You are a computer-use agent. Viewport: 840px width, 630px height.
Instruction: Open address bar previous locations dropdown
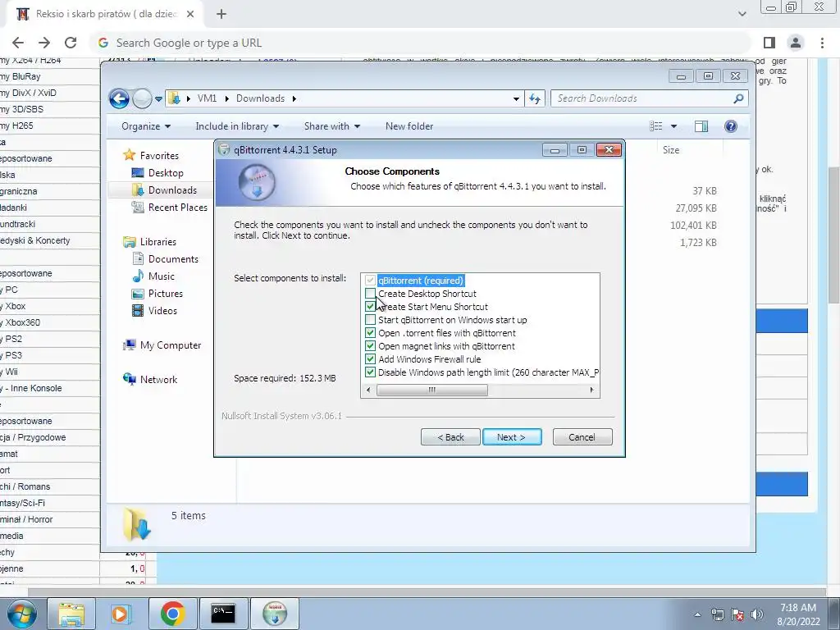click(x=516, y=99)
